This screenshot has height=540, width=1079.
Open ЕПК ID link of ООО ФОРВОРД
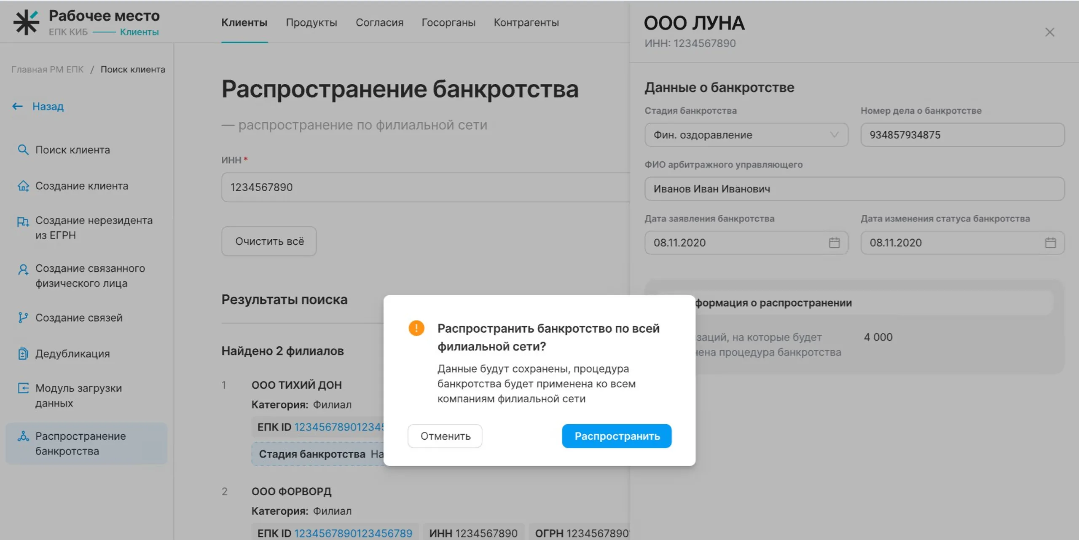(353, 533)
